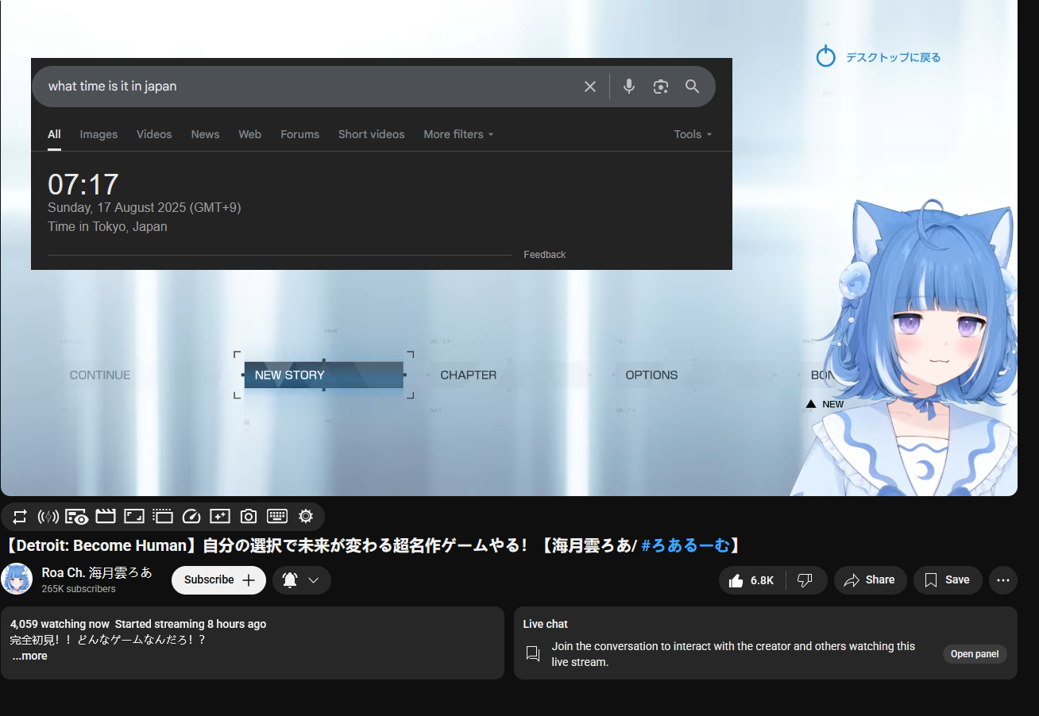Screen dimensions: 1039x716
Task: Expand the More filters dropdown
Action: click(458, 134)
